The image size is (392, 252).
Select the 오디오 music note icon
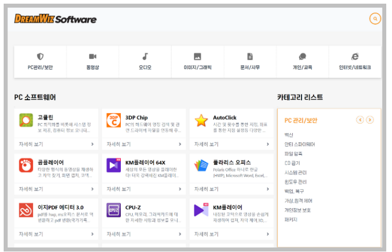point(145,57)
